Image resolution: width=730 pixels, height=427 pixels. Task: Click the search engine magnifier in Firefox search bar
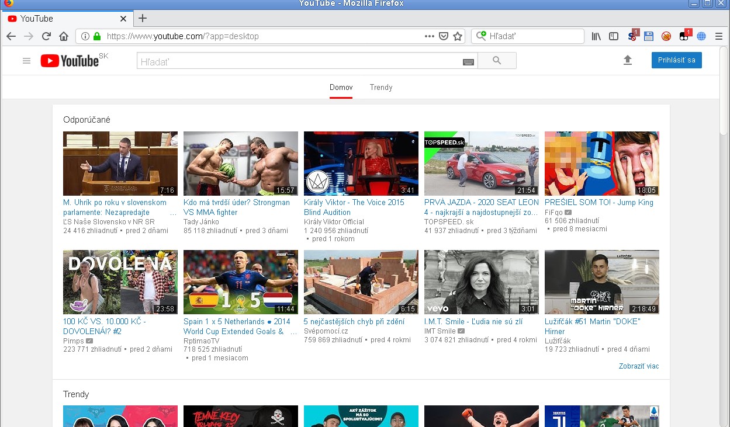pyautogui.click(x=481, y=36)
